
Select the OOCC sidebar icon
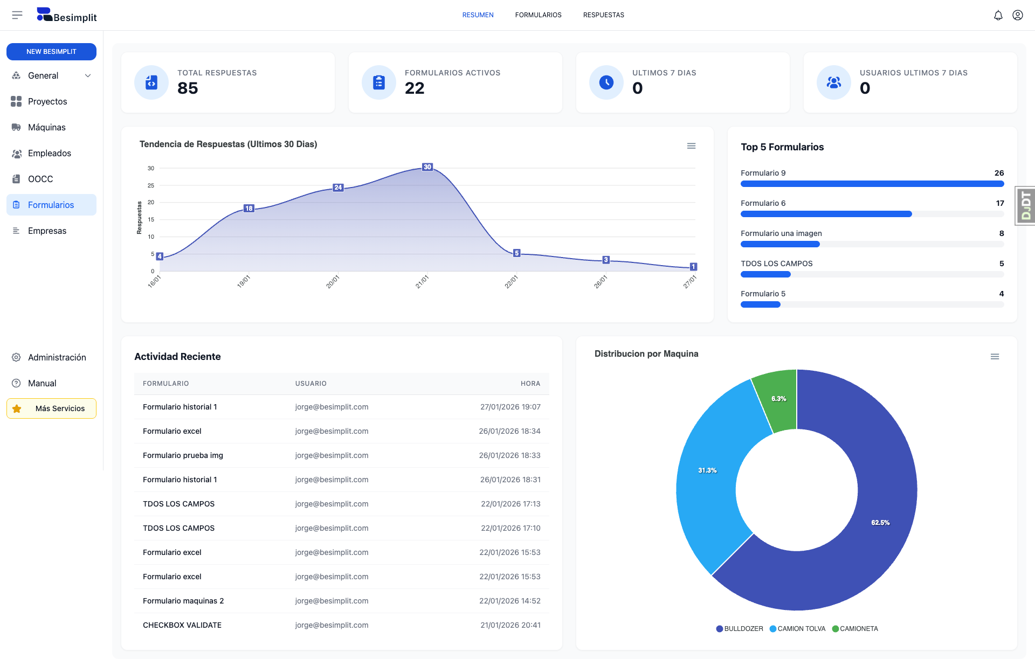pos(16,179)
